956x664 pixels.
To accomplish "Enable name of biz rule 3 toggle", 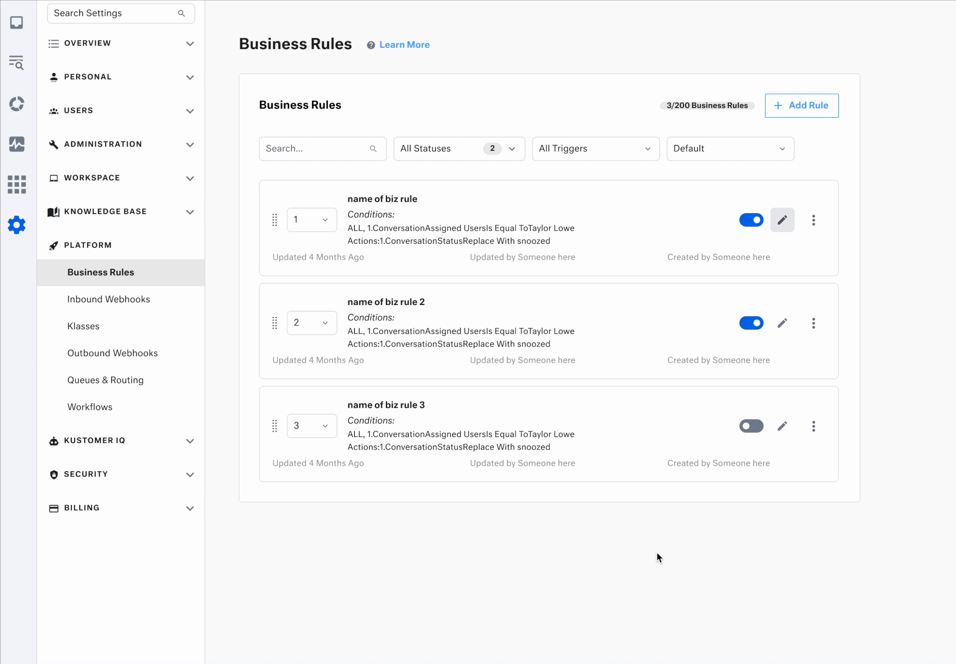I will [751, 426].
